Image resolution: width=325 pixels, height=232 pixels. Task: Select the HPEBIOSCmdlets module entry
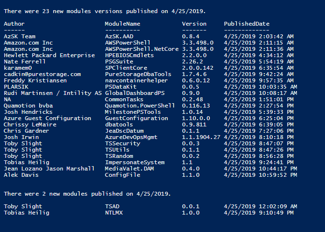129,55
